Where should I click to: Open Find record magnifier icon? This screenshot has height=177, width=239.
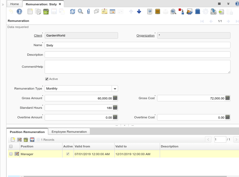pyautogui.click(x=80, y=11)
